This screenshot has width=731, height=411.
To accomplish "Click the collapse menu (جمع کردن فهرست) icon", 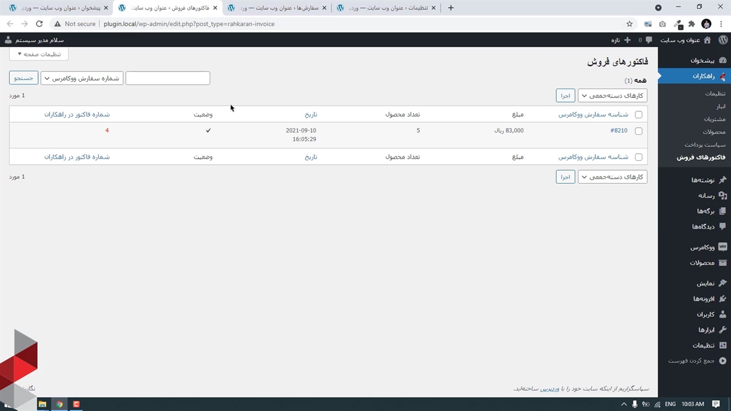I will pos(722,361).
